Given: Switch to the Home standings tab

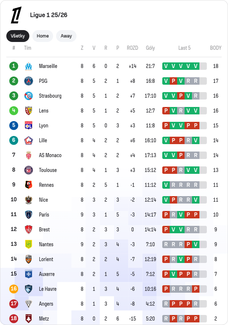Looking at the screenshot, I should click(43, 36).
